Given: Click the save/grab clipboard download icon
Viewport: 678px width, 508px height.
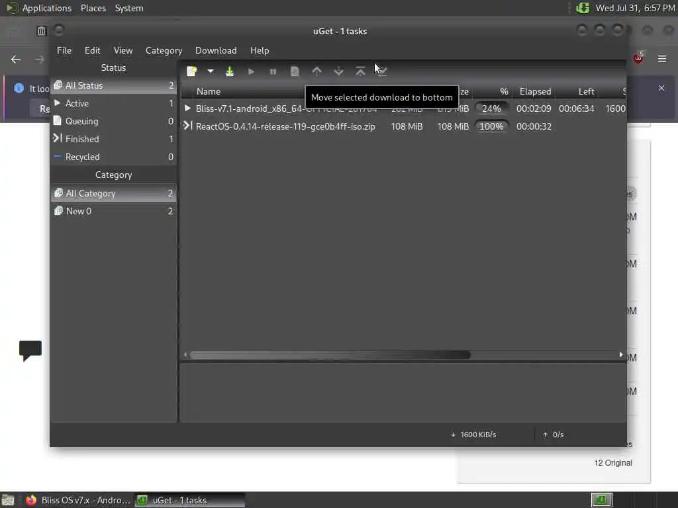Looking at the screenshot, I should click(x=230, y=71).
